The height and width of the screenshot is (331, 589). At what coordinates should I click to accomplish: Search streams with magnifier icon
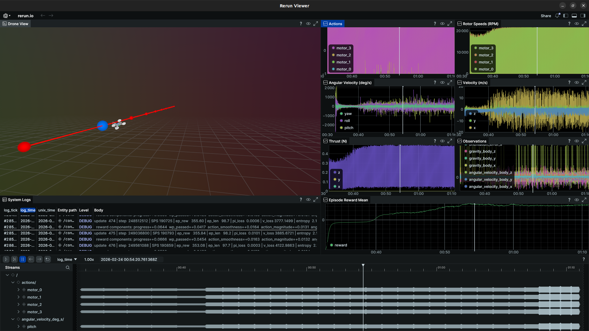pos(67,268)
